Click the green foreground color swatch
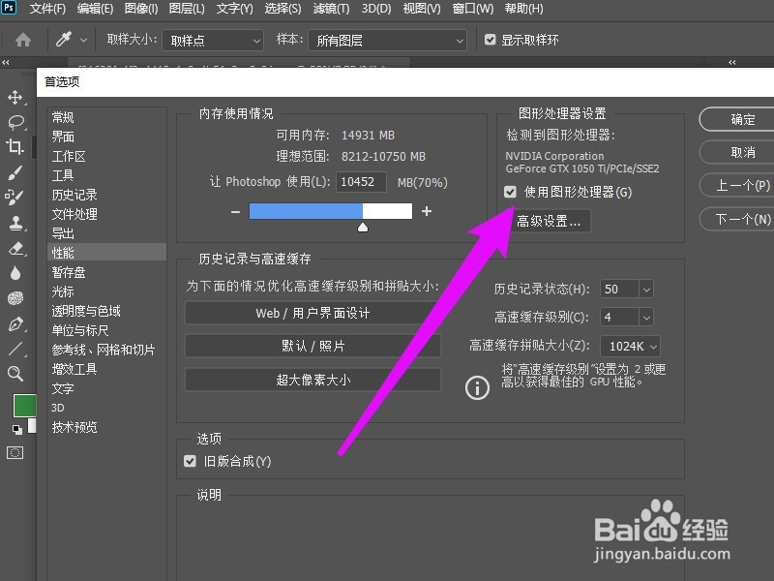774x581 pixels. pos(24,406)
